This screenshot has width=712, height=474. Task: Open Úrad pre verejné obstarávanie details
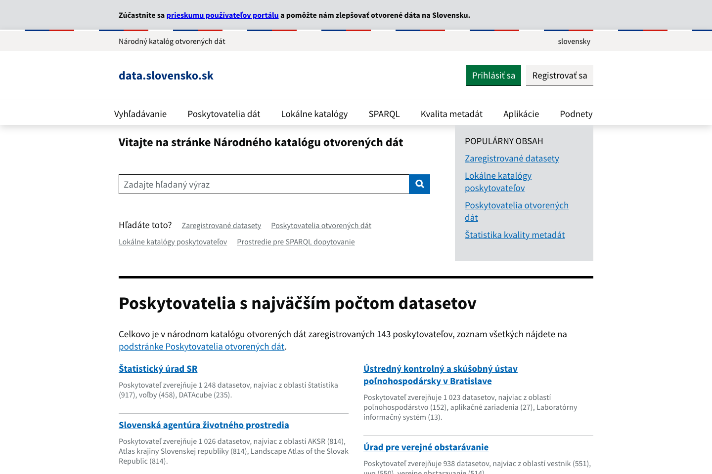[x=426, y=447]
